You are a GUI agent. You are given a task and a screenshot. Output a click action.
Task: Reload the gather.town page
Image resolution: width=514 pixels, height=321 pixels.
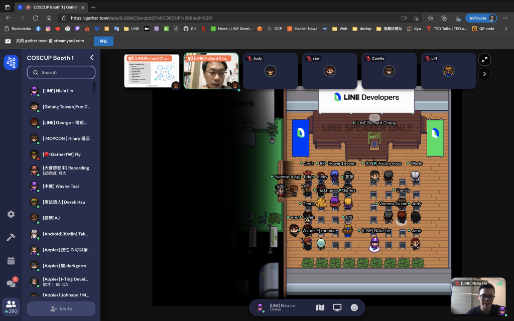[36, 18]
